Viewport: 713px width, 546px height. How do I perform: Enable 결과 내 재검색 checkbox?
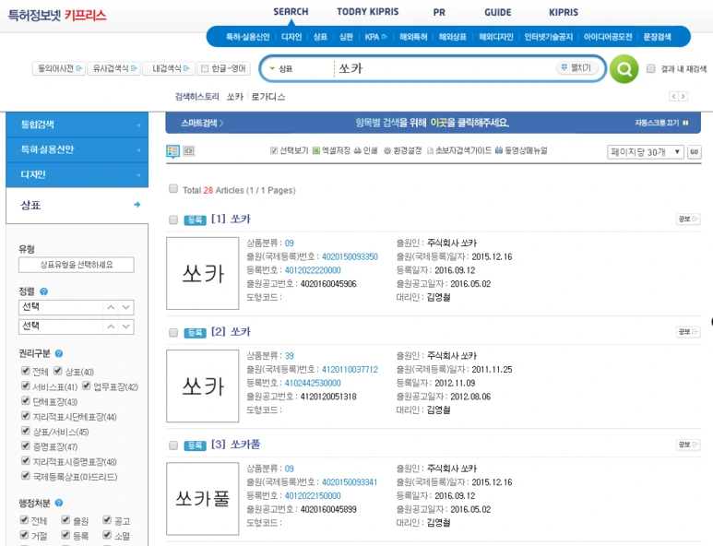pyautogui.click(x=650, y=68)
